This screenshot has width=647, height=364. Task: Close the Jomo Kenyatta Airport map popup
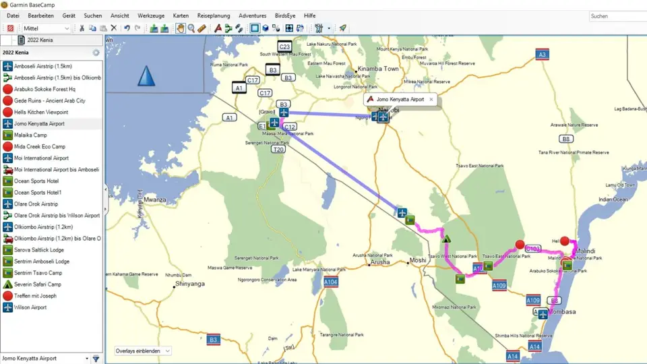point(431,99)
